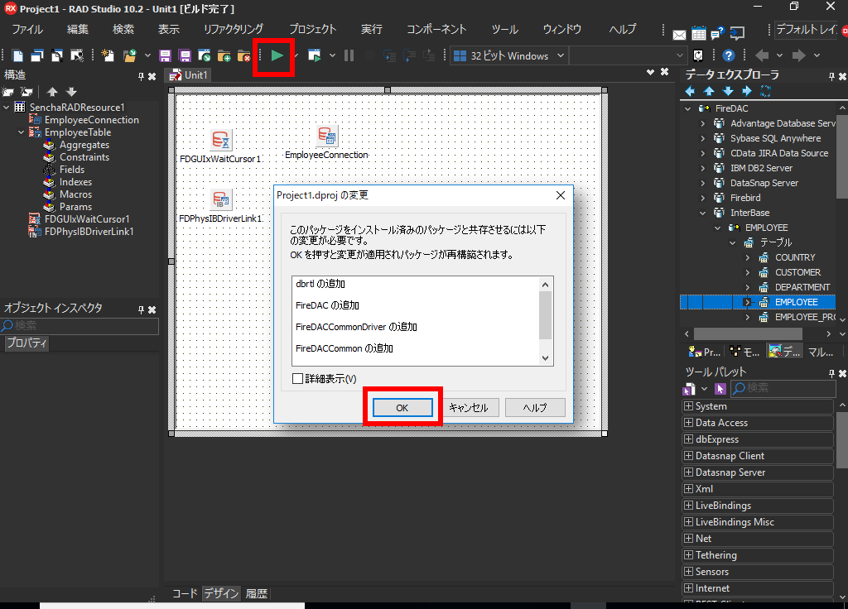Select Aggregates in Structure tree
The image size is (848, 609).
(84, 145)
